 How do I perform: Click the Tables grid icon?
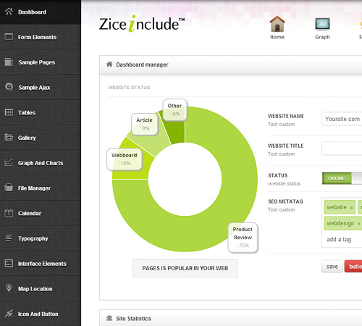click(x=9, y=112)
